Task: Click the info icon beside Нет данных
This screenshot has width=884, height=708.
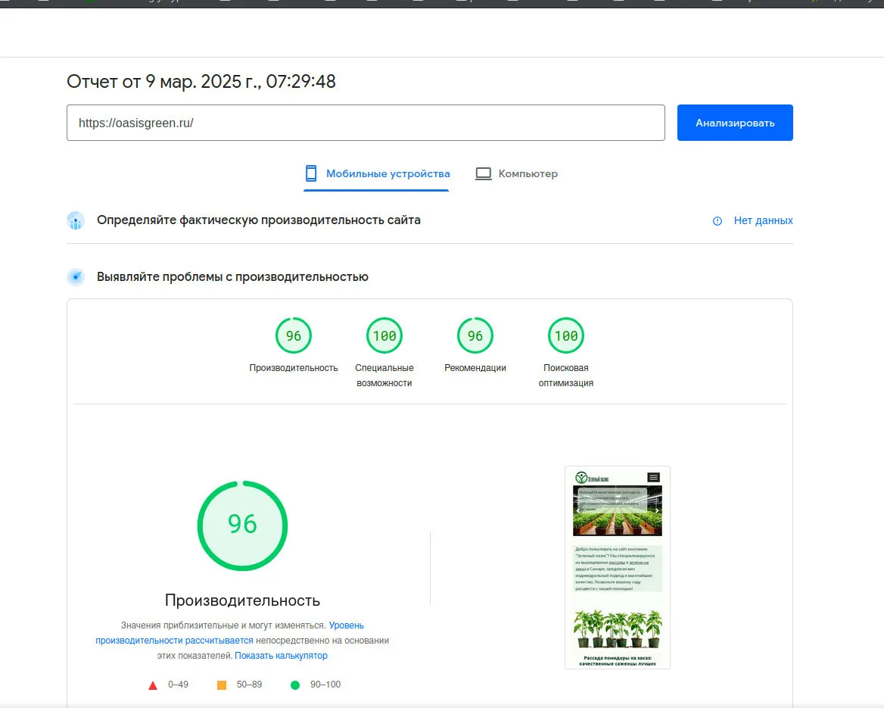Action: point(717,221)
